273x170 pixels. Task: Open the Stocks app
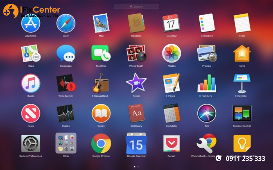click(x=66, y=113)
